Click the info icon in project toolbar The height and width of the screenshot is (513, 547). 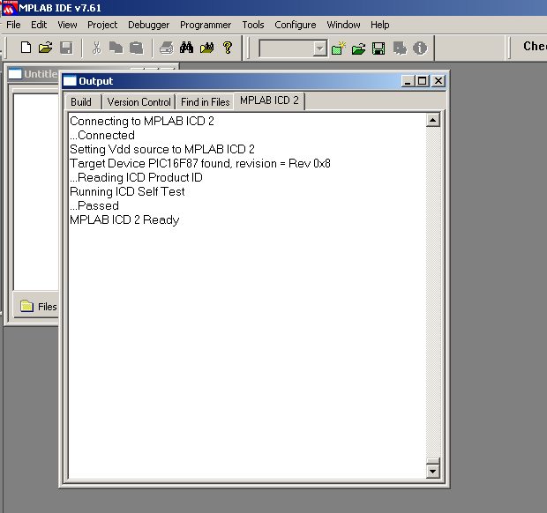pyautogui.click(x=420, y=48)
